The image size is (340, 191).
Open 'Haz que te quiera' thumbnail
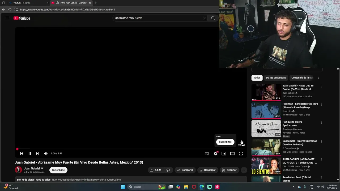pos(266,129)
